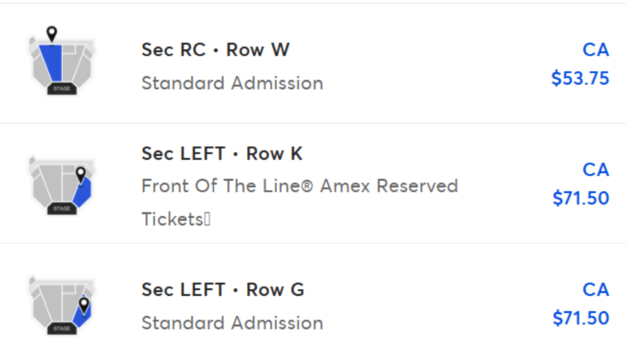Click Standard Admission under Row G

pos(232,323)
